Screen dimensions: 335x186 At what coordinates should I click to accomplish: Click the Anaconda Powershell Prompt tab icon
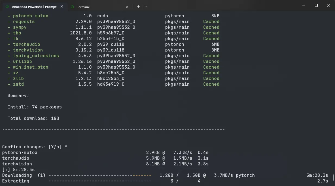click(x=7, y=7)
